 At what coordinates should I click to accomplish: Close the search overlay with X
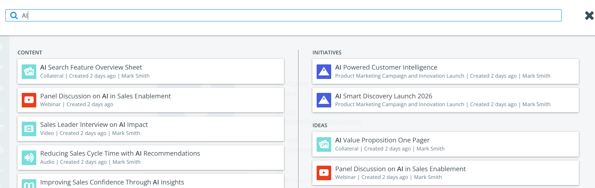[x=589, y=16]
